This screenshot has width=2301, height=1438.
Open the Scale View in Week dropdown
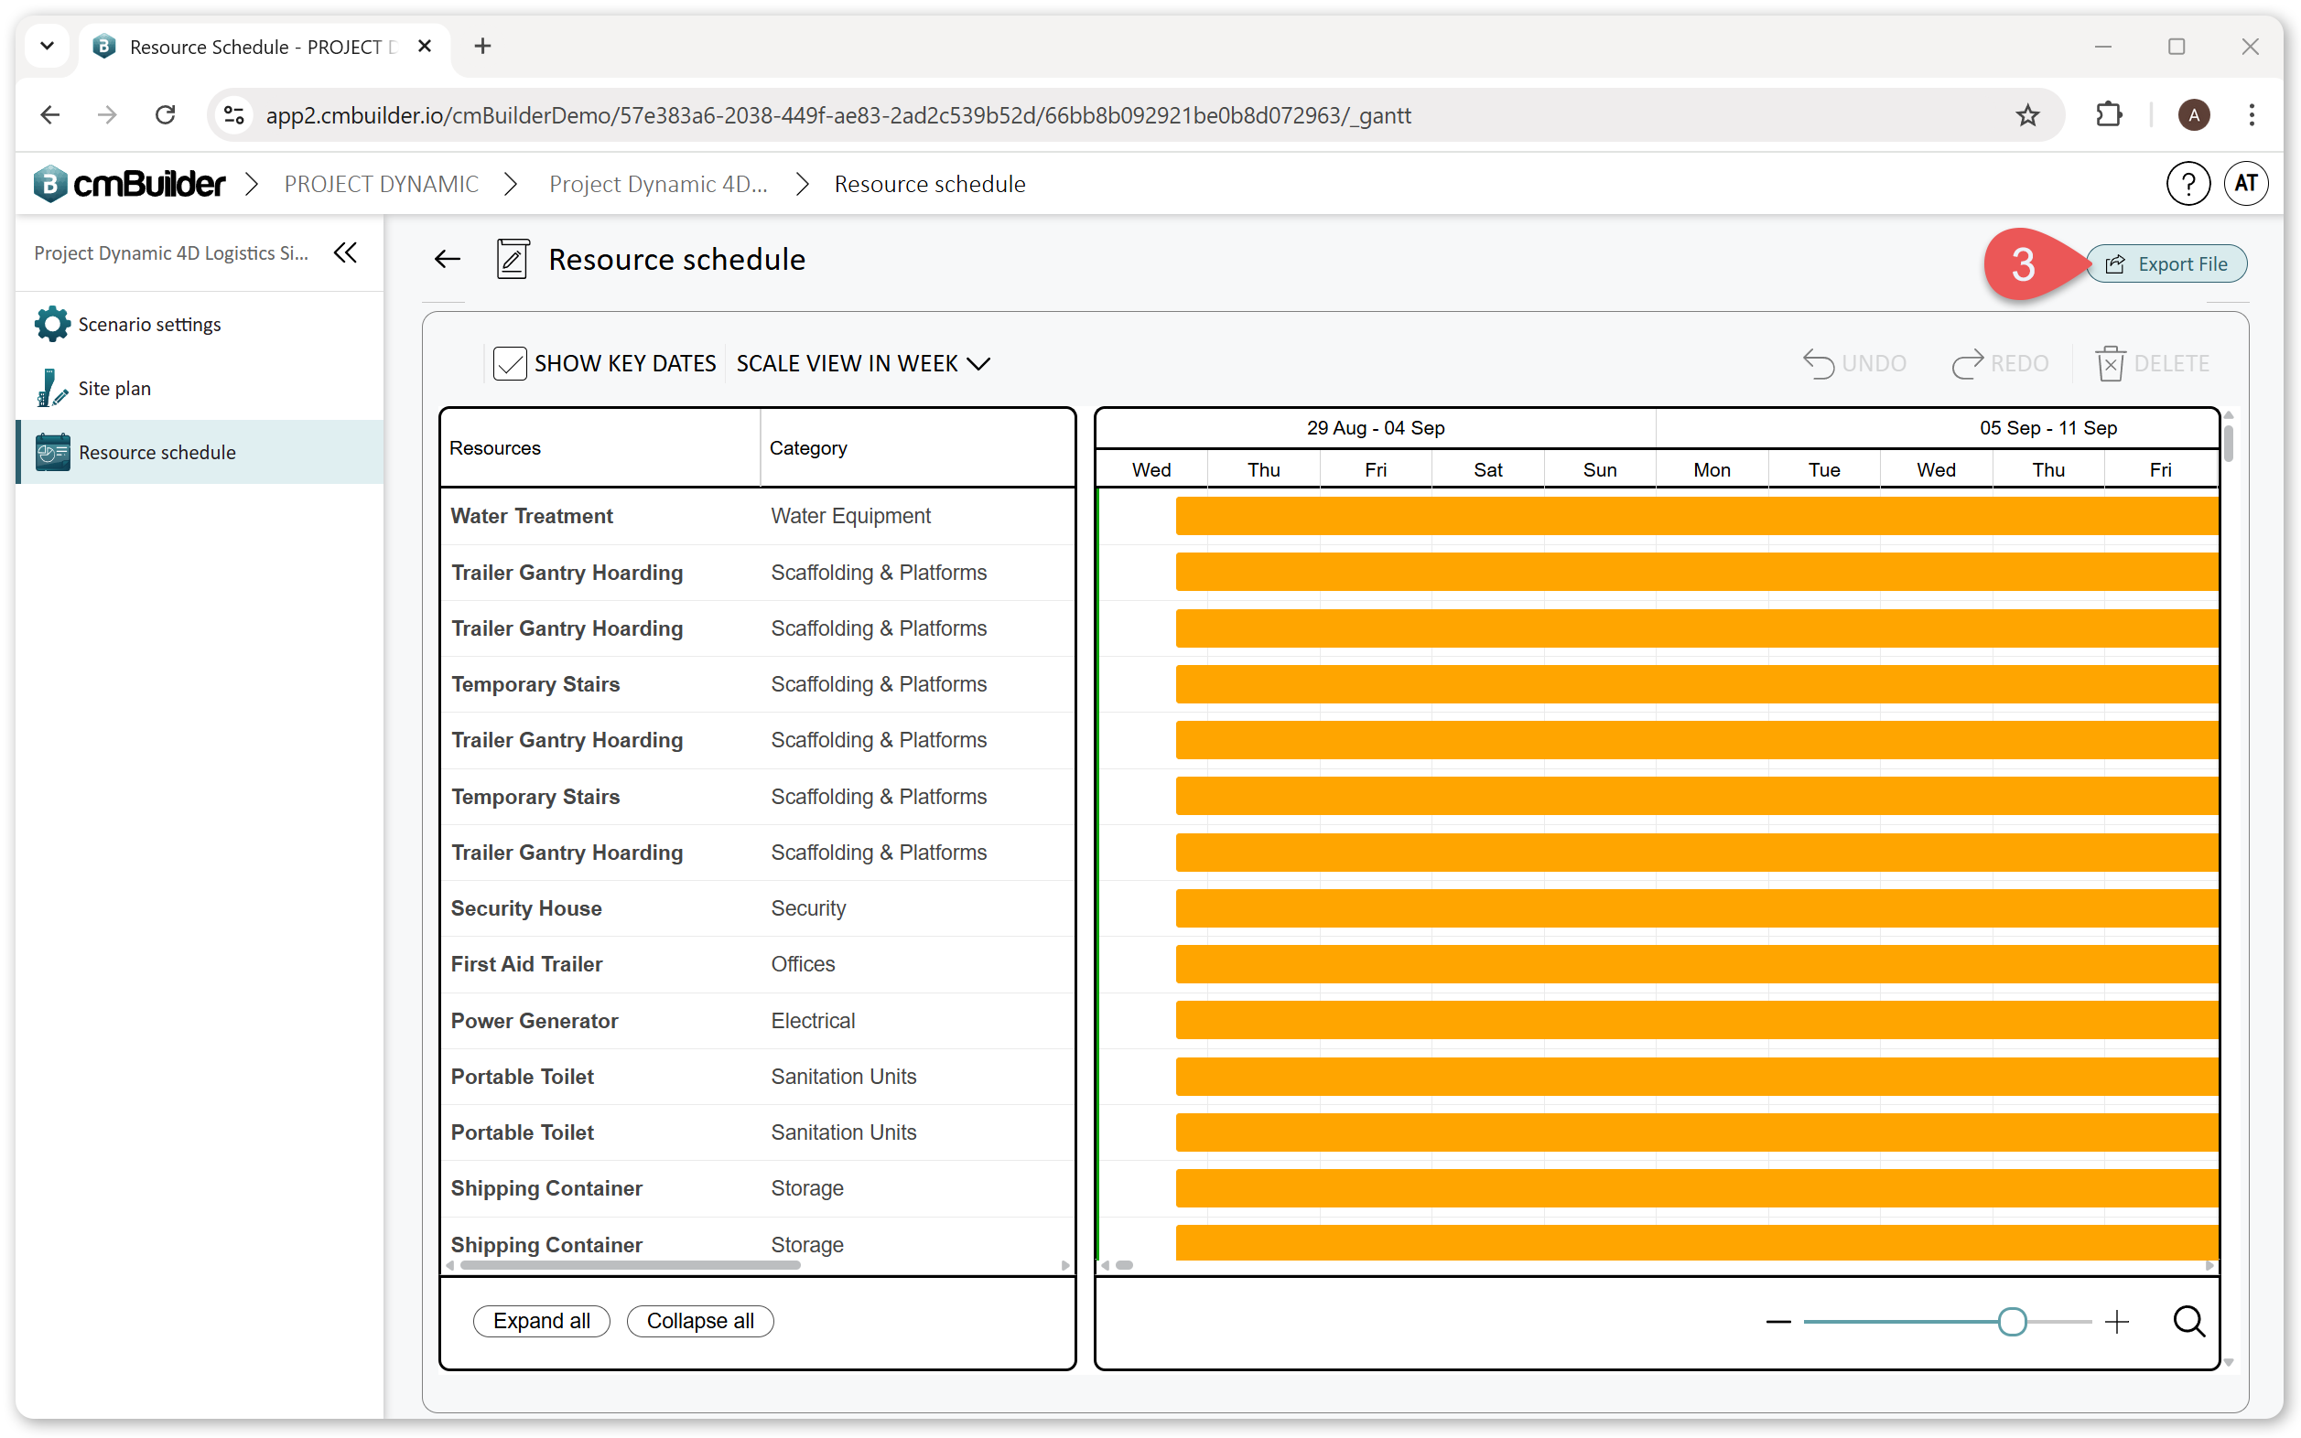tap(863, 363)
